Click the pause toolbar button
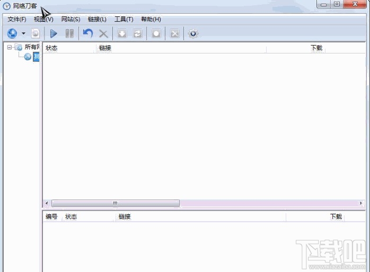 (x=69, y=33)
